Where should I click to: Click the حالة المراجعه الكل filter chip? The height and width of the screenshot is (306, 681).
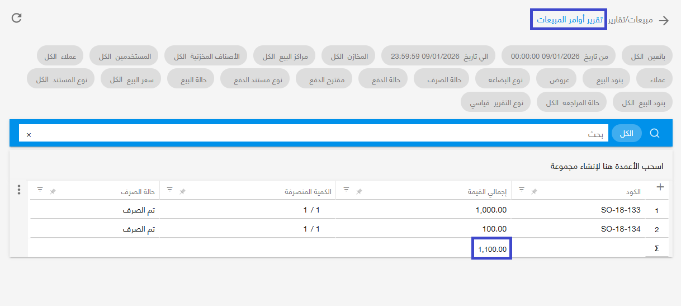click(x=572, y=103)
